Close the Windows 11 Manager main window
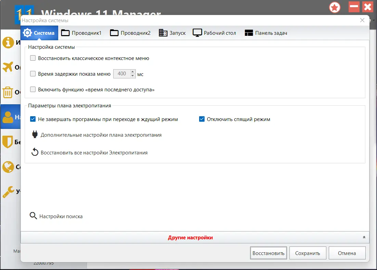This screenshot has width=377, height=270. click(368, 7)
